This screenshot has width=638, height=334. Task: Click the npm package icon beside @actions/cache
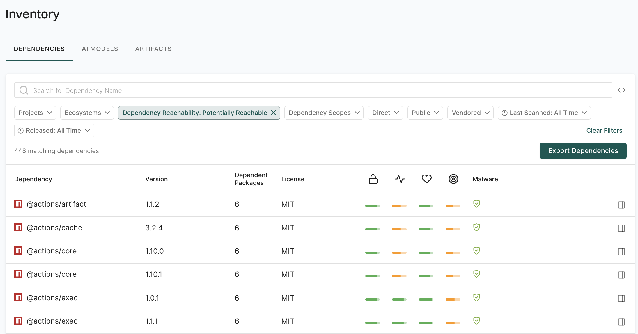point(18,227)
